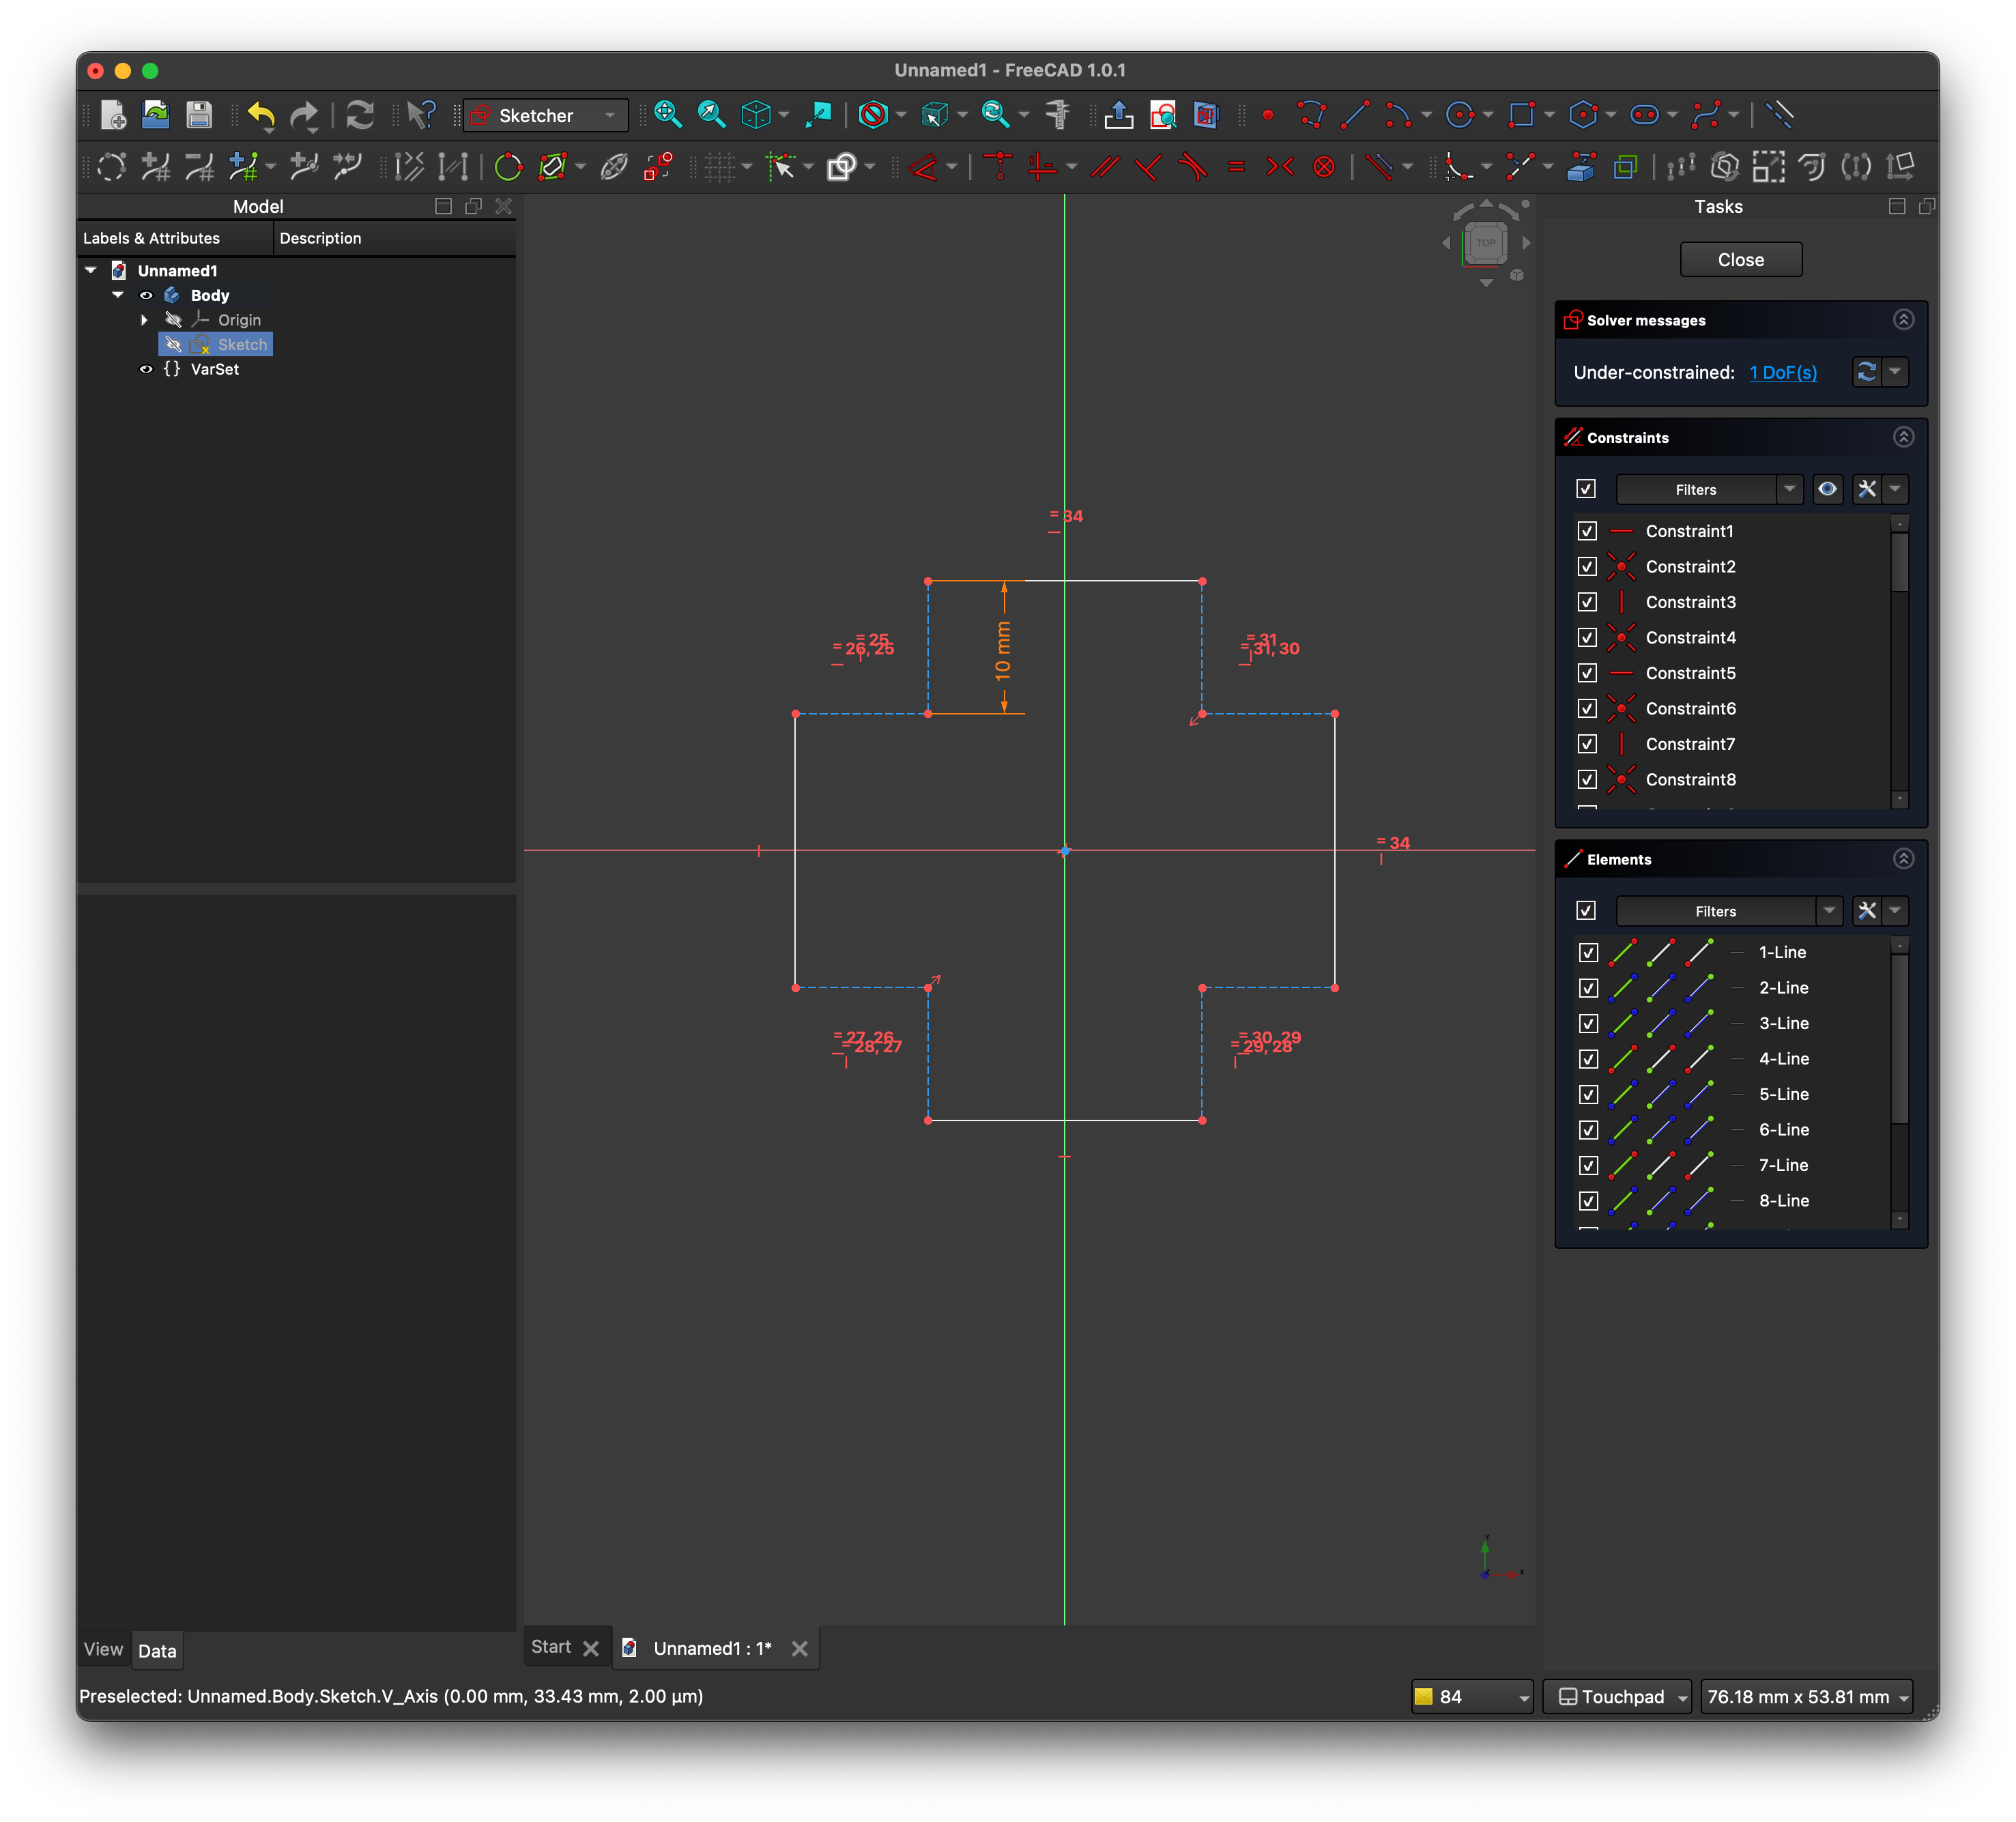Viewport: 2016px width, 1822px height.
Task: Toggle Body visibility eye in tree
Action: click(x=146, y=296)
